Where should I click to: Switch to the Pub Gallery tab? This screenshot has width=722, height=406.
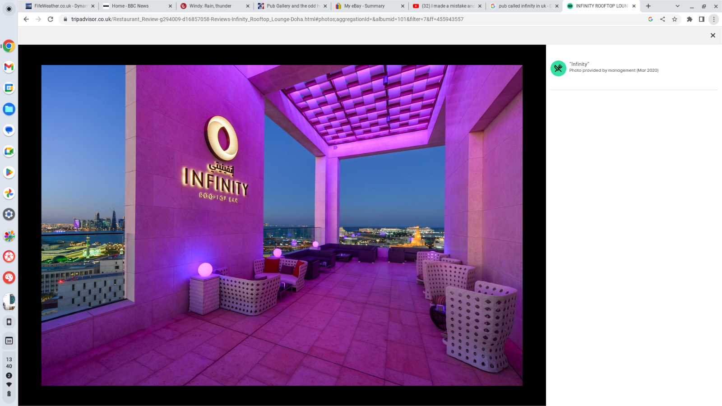(292, 6)
